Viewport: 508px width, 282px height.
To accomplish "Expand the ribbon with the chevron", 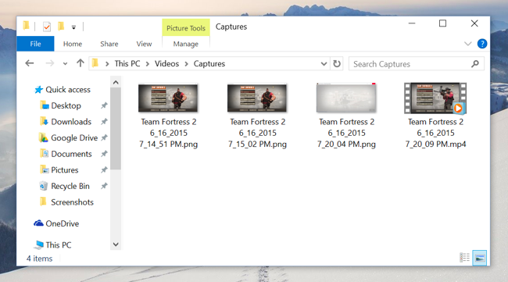I will tap(467, 44).
